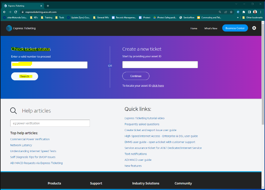The width and height of the screenshot is (265, 190).
Task: Open the Tools bookmark folder
Action: point(60,18)
